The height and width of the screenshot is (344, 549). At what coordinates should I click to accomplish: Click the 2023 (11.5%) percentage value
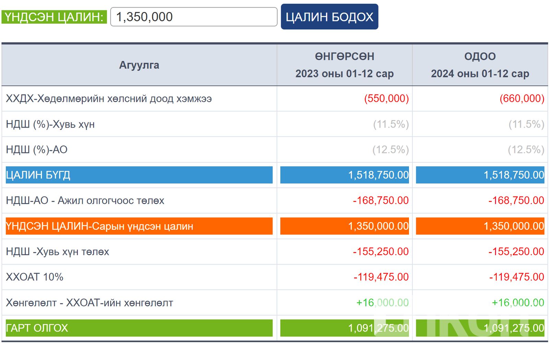pyautogui.click(x=391, y=124)
